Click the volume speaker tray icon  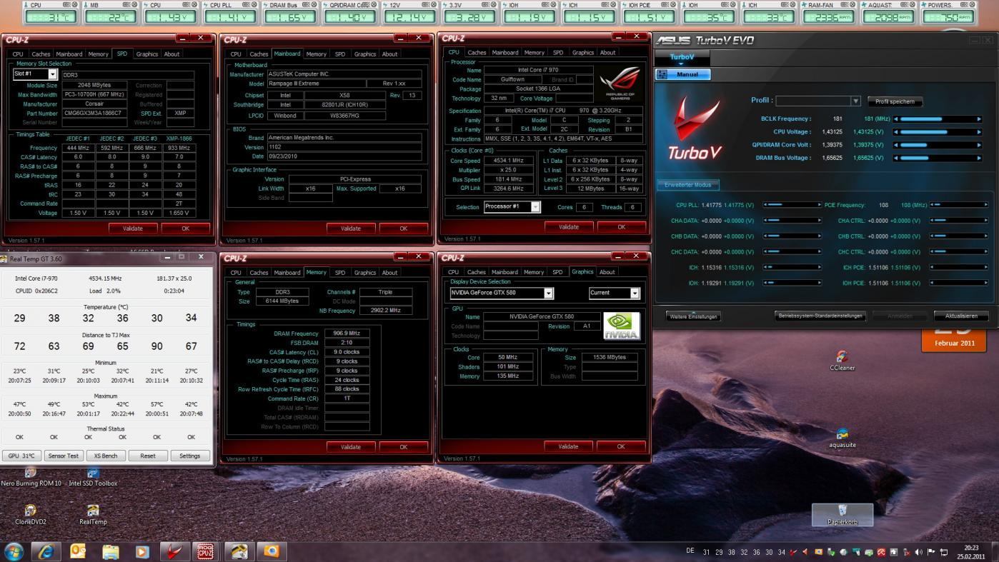(x=919, y=552)
